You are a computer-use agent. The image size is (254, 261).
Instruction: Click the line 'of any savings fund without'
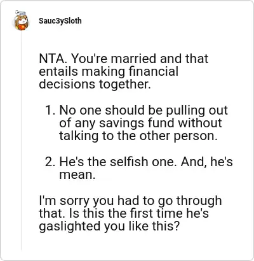[x=140, y=123]
